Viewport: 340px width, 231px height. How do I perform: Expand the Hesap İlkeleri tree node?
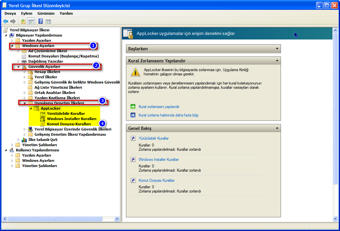click(24, 72)
